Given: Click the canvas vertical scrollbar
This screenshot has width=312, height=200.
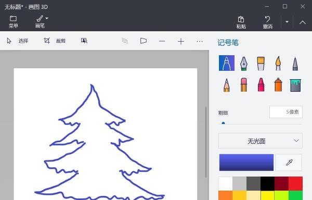Looking at the screenshot, I should (x=206, y=142).
